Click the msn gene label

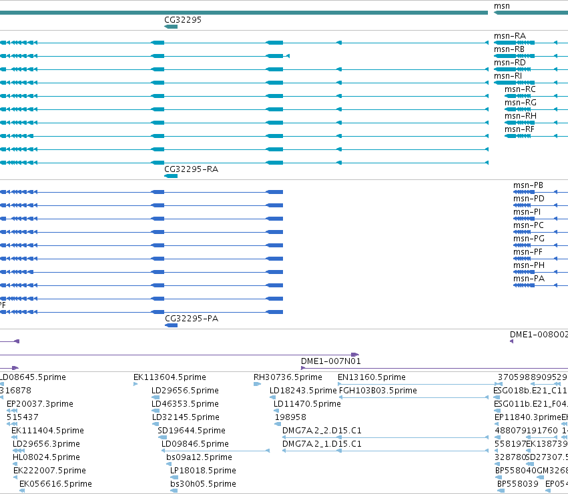pos(502,6)
